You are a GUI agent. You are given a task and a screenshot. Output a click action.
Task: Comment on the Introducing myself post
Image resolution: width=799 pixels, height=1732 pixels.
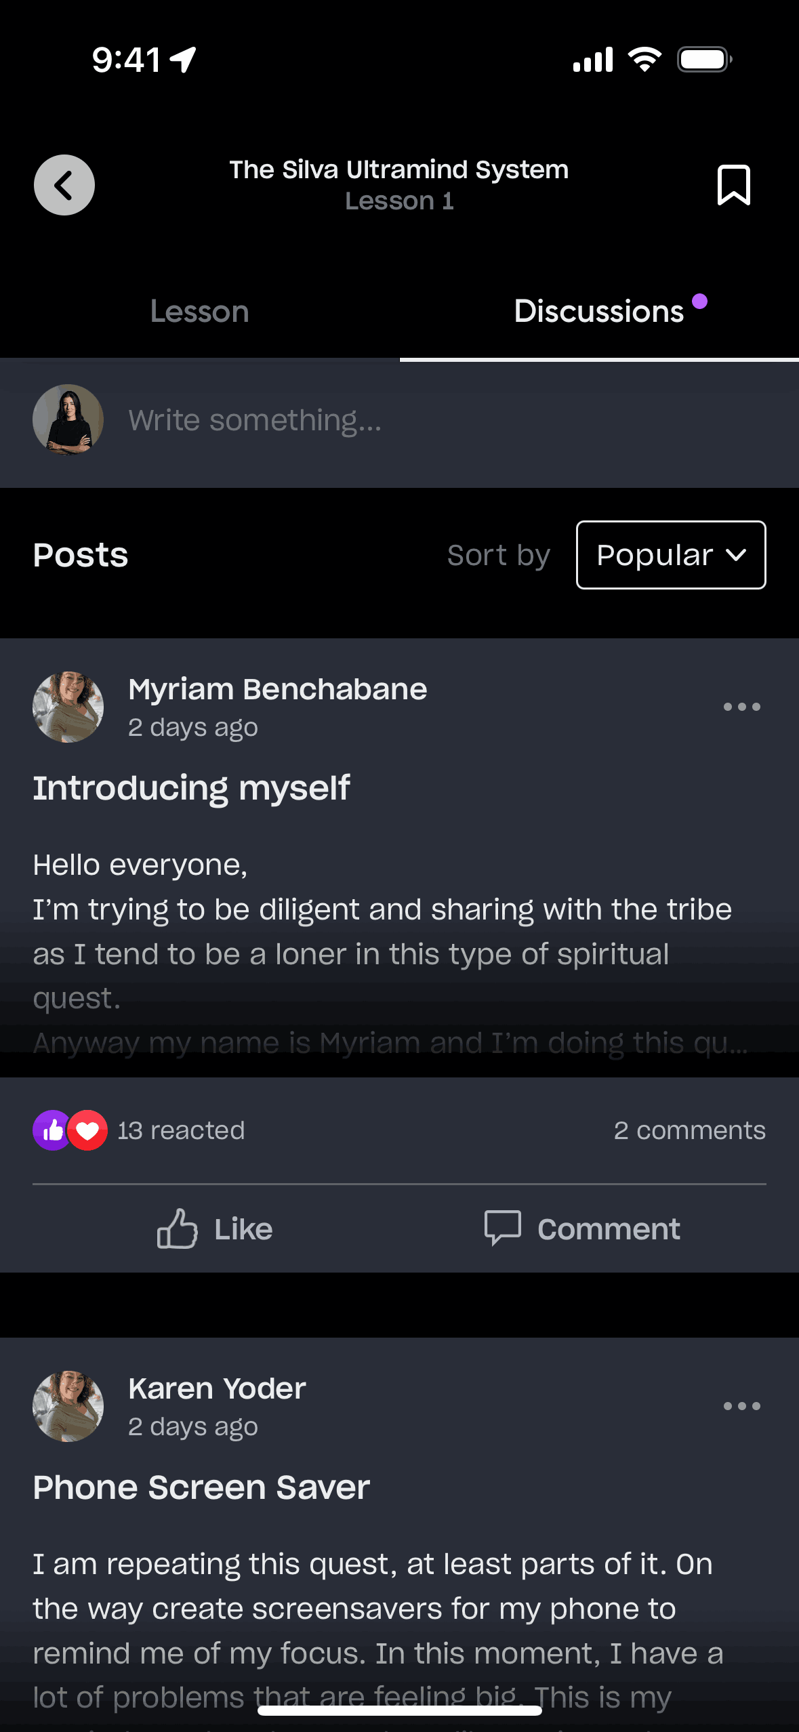click(582, 1229)
